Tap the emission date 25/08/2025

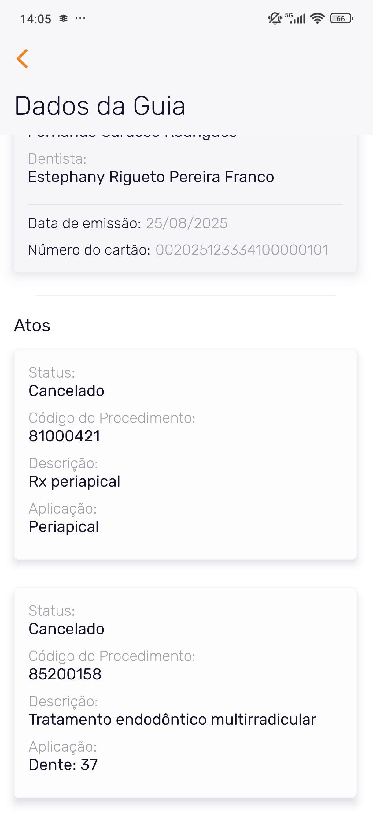tap(187, 223)
